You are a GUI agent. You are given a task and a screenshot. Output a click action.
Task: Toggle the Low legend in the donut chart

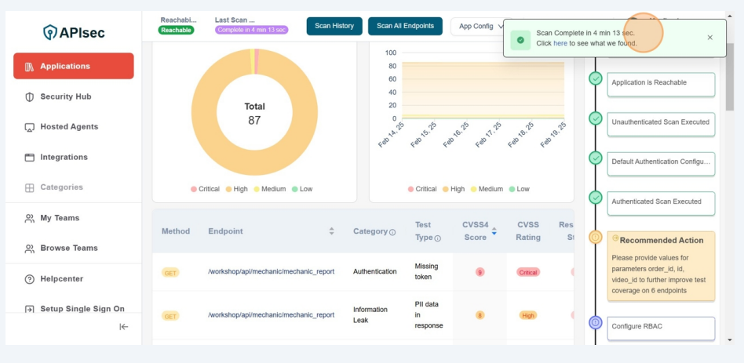click(301, 189)
